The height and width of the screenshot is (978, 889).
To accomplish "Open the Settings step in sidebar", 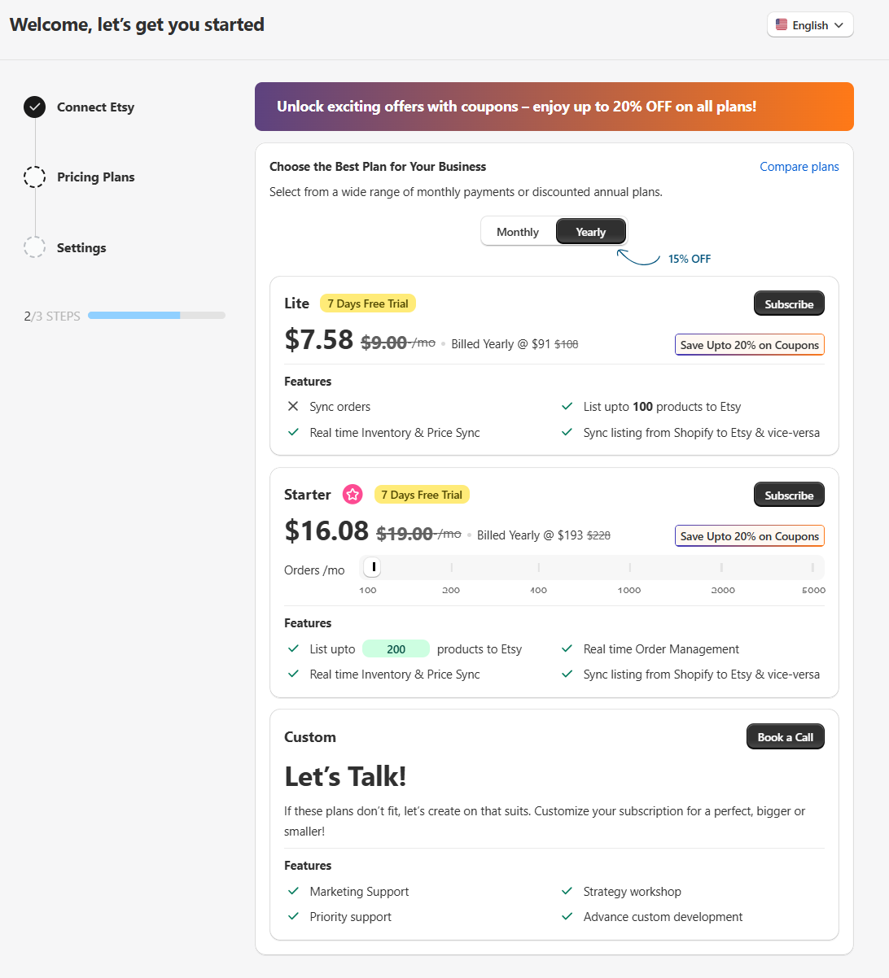I will [x=81, y=247].
